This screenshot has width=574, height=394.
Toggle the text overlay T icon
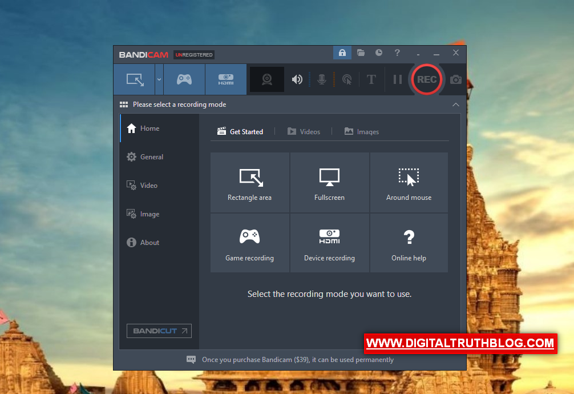[371, 79]
